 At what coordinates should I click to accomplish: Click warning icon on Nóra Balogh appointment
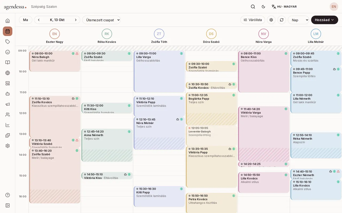[77, 54]
